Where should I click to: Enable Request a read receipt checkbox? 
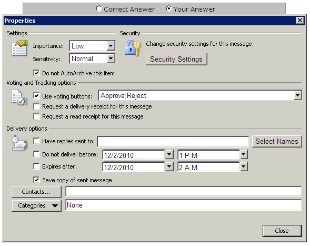point(36,116)
